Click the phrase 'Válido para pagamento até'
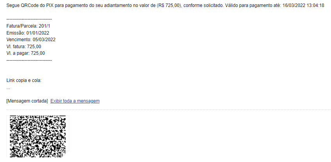This screenshot has width=331, height=162. pyautogui.click(x=253, y=6)
